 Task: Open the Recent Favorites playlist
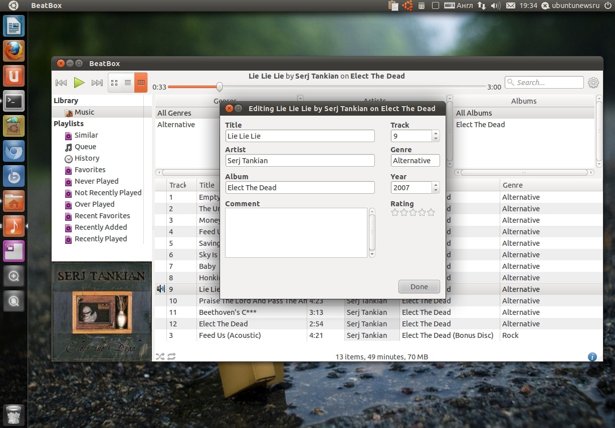(102, 216)
